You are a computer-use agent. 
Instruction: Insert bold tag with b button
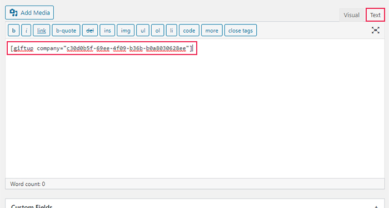point(14,30)
